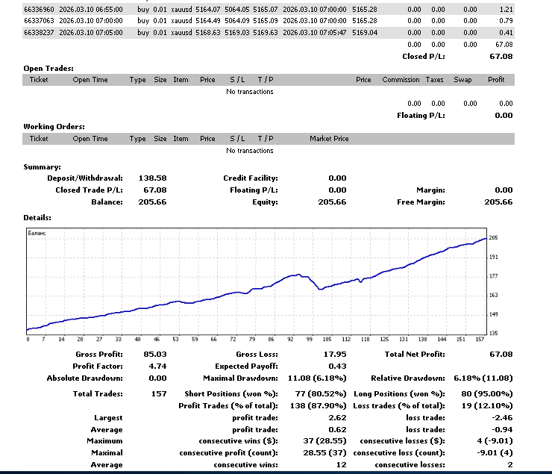Click ticket 66338237 in the last trade row
Image resolution: width=552 pixels, height=474 pixels.
[39, 33]
